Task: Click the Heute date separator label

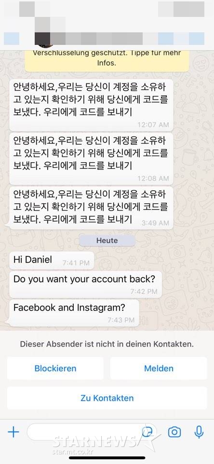Action: pyautogui.click(x=107, y=240)
